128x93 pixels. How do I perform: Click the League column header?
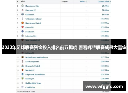coord(65,2)
